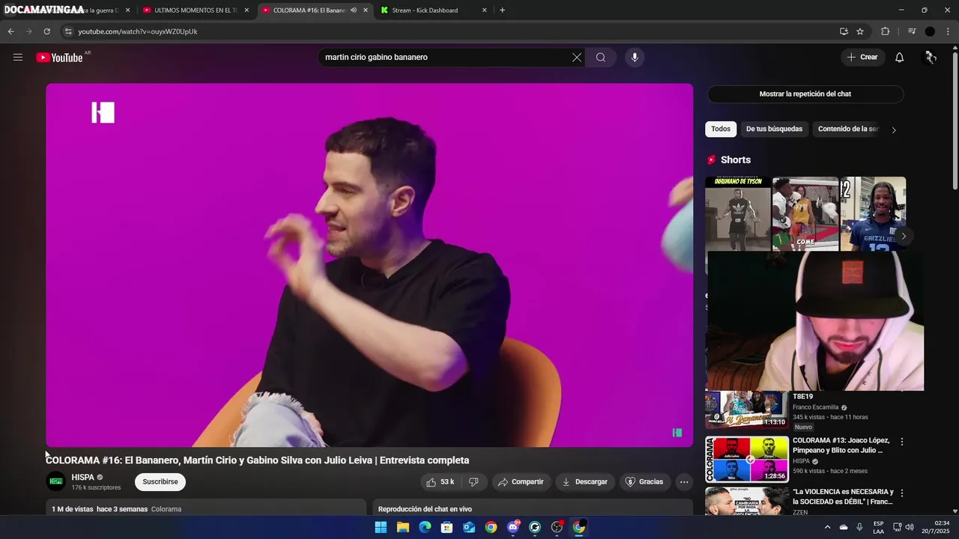Run search with the magnifier button
Screen dimensions: 959x539
point(601,58)
